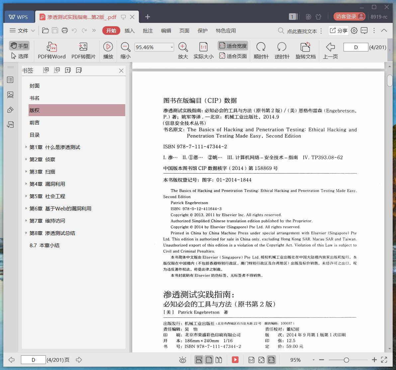Switch to the 页面 ribbon tab
This screenshot has height=370, width=396.
(184, 31)
